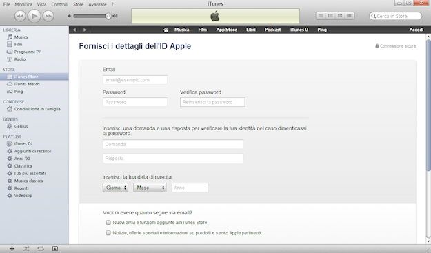Open the Libri store tab
Image resolution: width=431 pixels, height=253 pixels.
tap(251, 30)
